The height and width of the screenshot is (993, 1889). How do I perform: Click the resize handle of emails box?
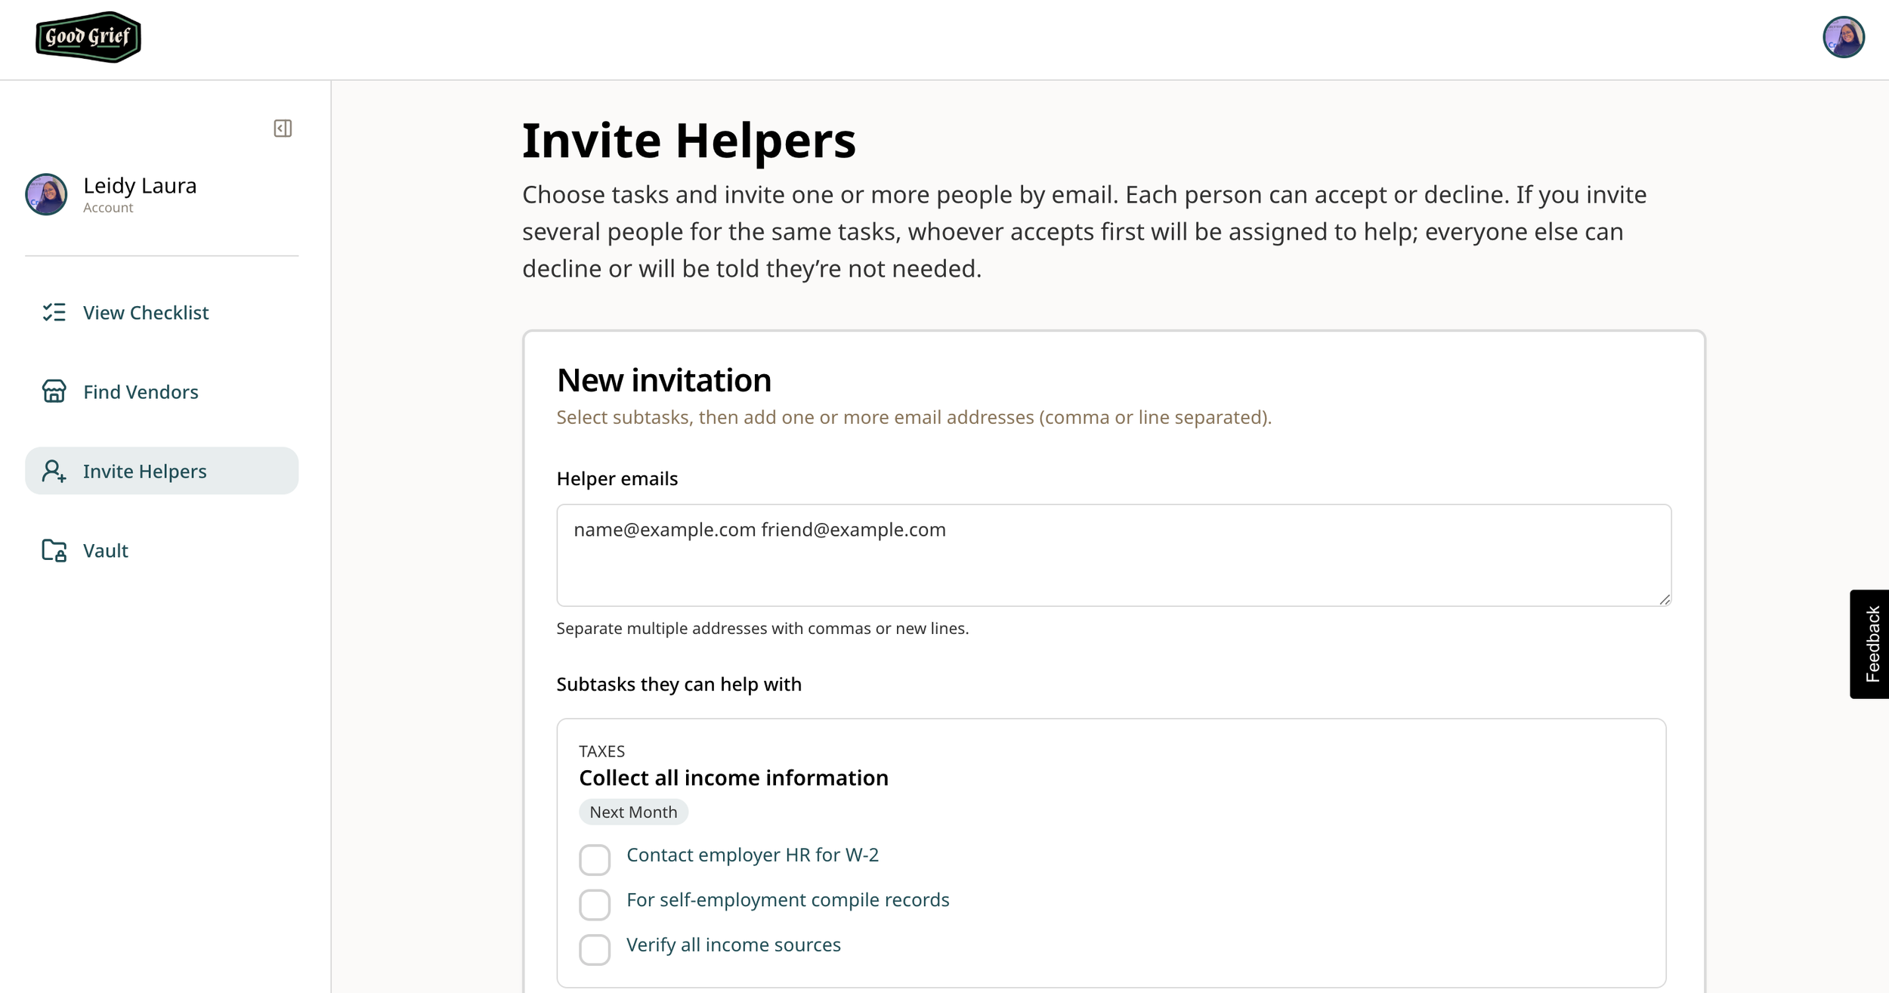1665,599
